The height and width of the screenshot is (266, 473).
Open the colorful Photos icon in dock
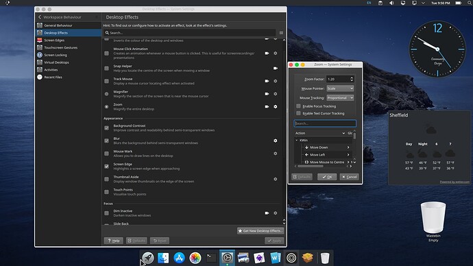[195, 258]
